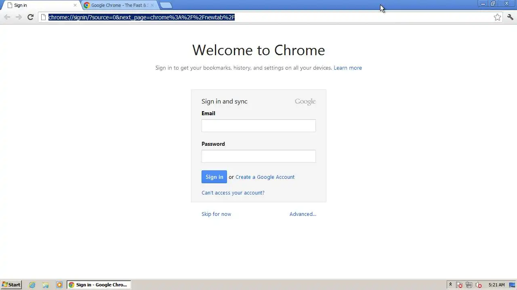Open Action Center flag tray icon

tap(459, 285)
